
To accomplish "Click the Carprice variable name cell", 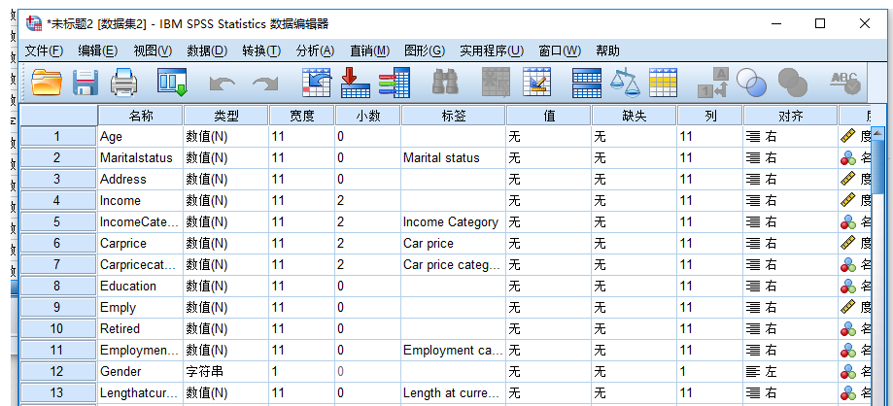I will point(141,243).
